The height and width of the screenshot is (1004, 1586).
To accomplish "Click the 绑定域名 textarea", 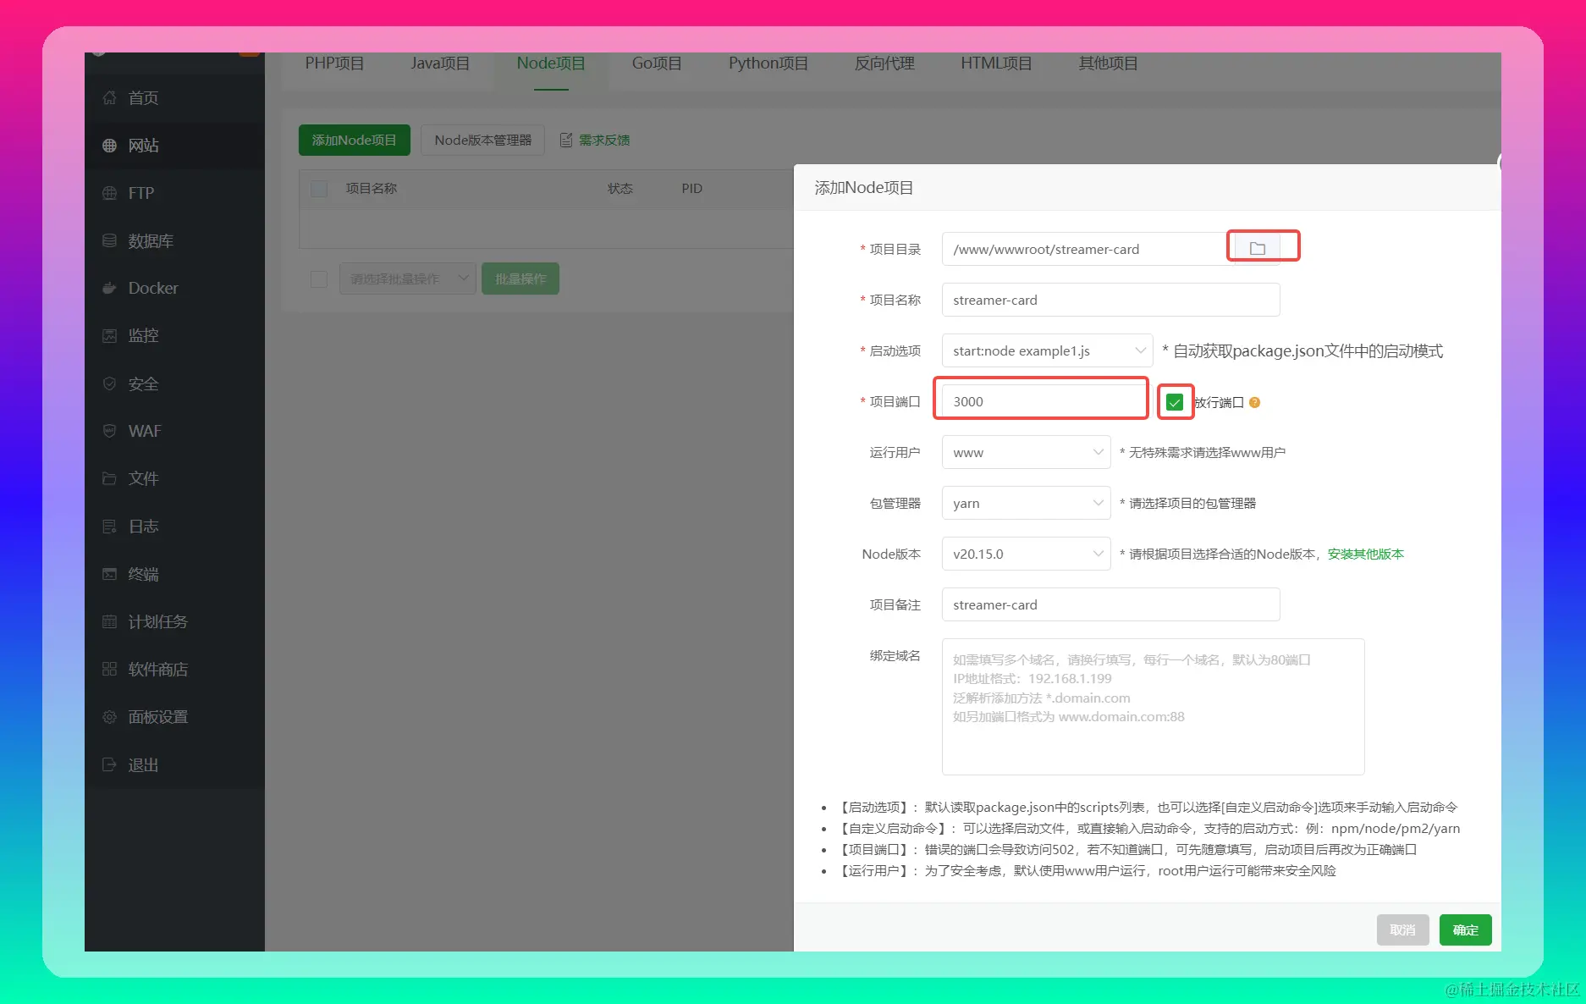I will click(x=1153, y=706).
